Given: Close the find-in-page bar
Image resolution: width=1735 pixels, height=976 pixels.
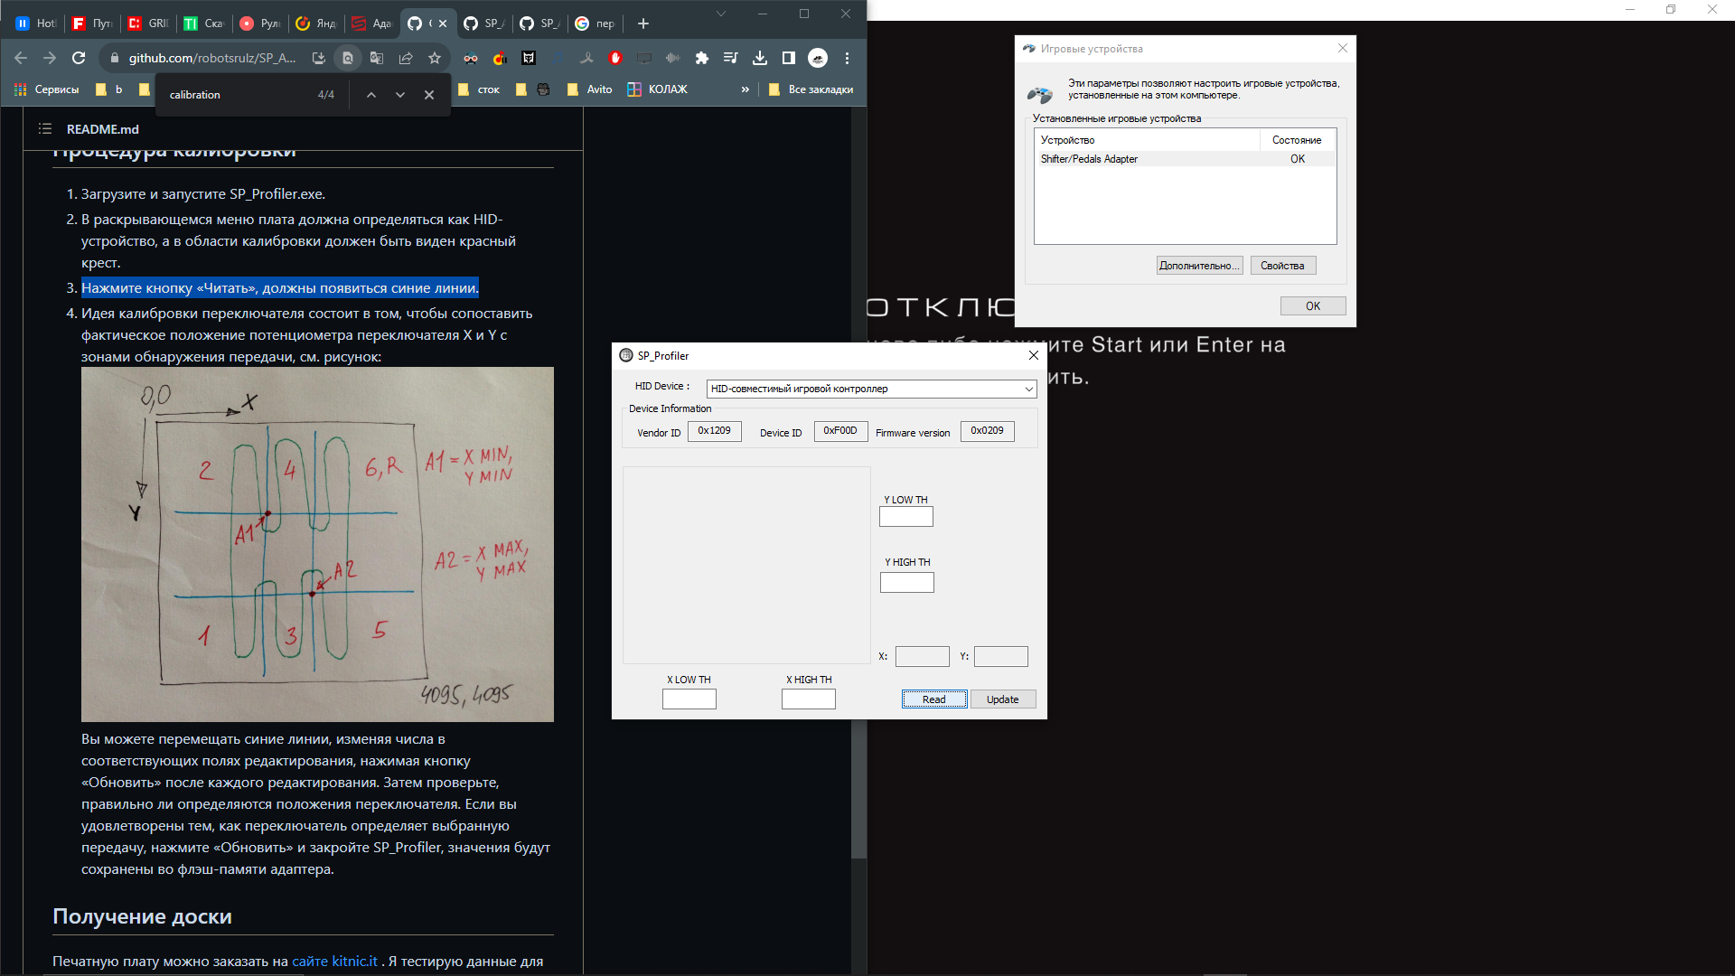Looking at the screenshot, I should click(x=429, y=95).
